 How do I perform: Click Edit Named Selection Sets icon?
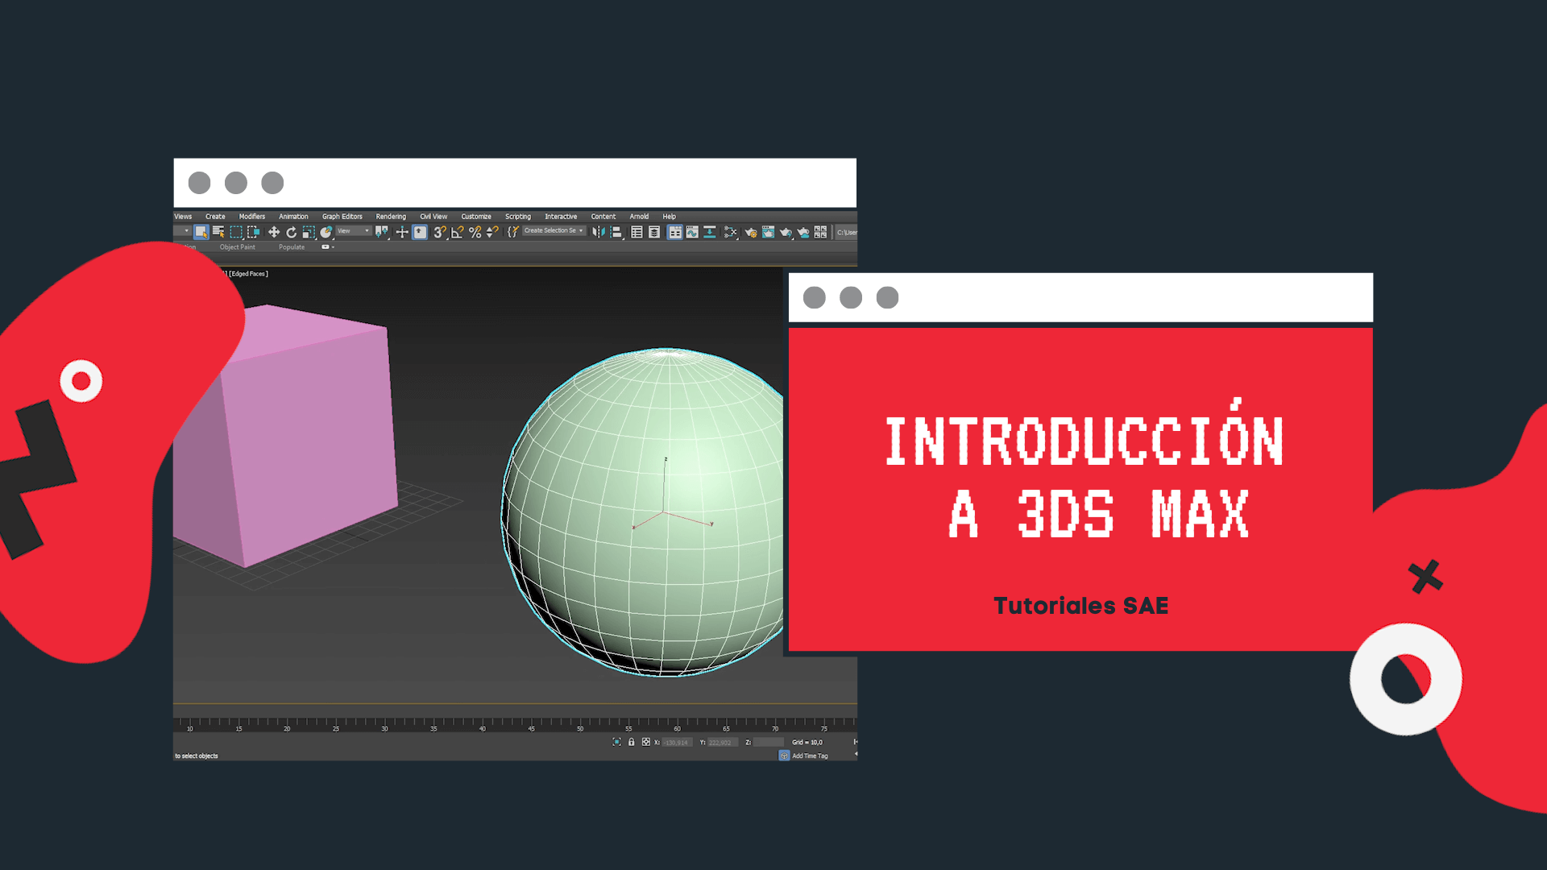point(512,232)
